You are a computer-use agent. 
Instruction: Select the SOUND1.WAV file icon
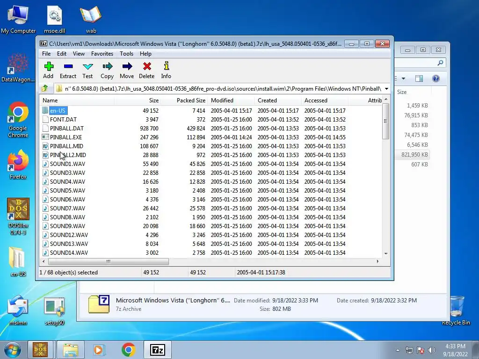click(x=45, y=164)
